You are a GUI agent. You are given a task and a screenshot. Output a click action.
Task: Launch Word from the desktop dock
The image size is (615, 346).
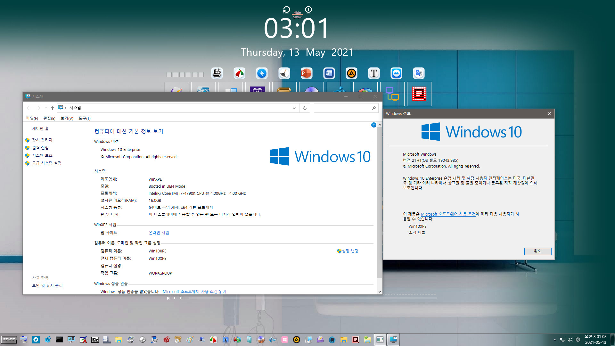[x=329, y=73]
